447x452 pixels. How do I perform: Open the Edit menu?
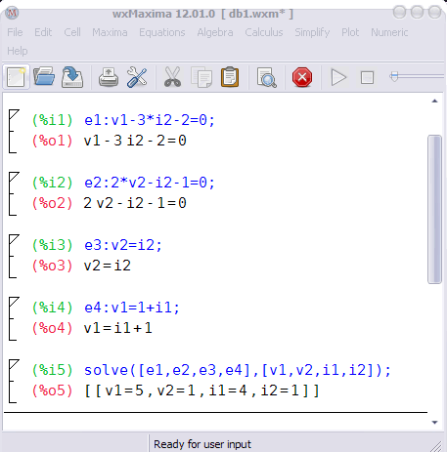pyautogui.click(x=43, y=32)
